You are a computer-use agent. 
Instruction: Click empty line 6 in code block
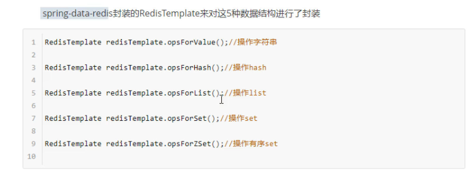(x=253, y=106)
